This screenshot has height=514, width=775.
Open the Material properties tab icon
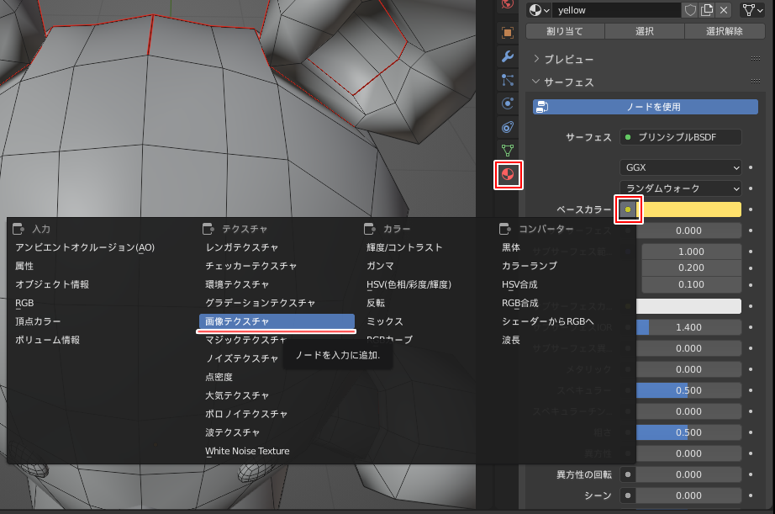point(508,175)
